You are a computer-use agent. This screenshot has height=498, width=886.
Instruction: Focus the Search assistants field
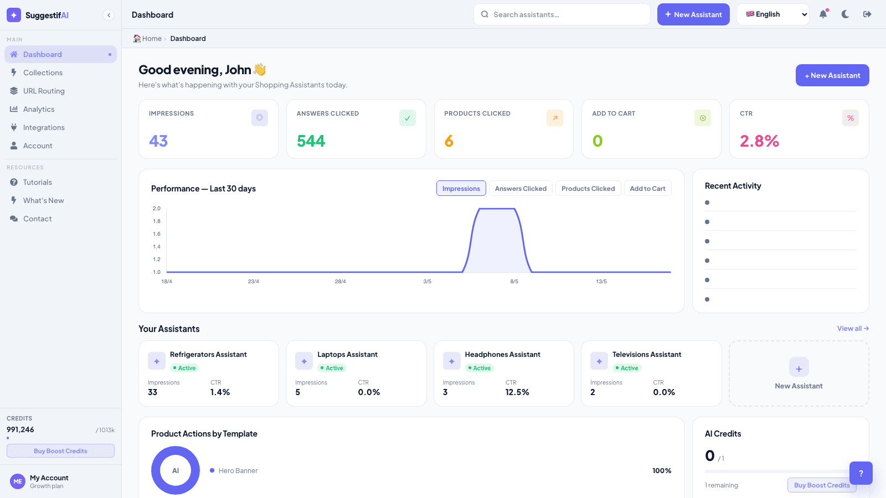click(562, 14)
